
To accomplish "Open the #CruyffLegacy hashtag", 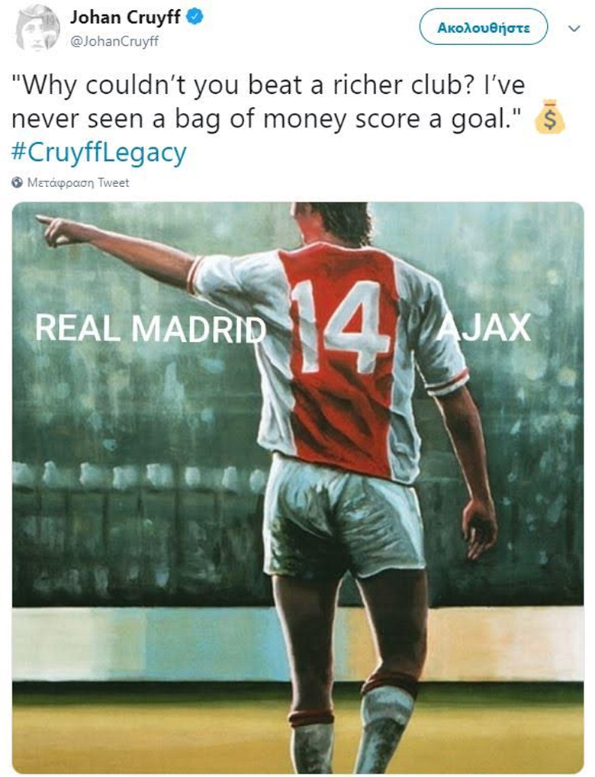I will 99,153.
